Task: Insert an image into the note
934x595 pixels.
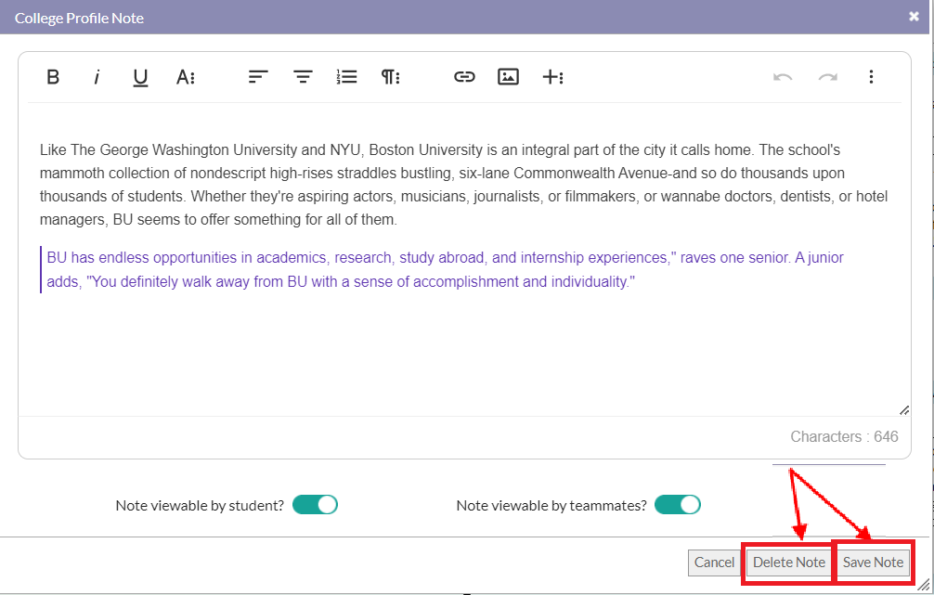Action: point(508,77)
